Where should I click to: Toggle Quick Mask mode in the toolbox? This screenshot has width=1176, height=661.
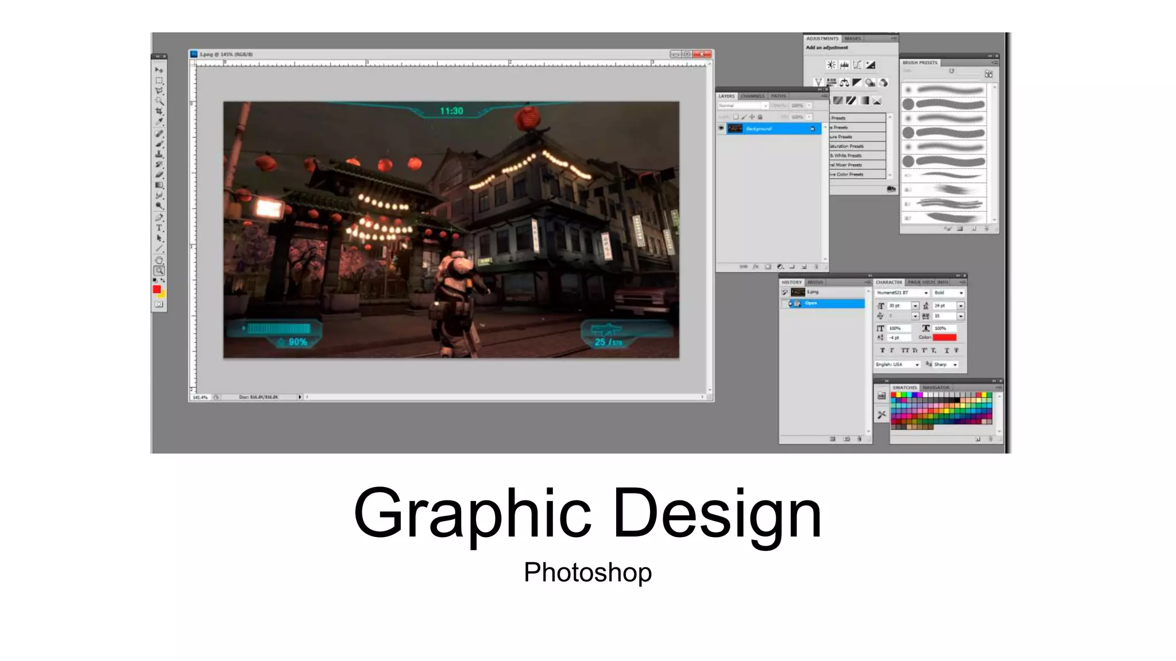point(159,305)
